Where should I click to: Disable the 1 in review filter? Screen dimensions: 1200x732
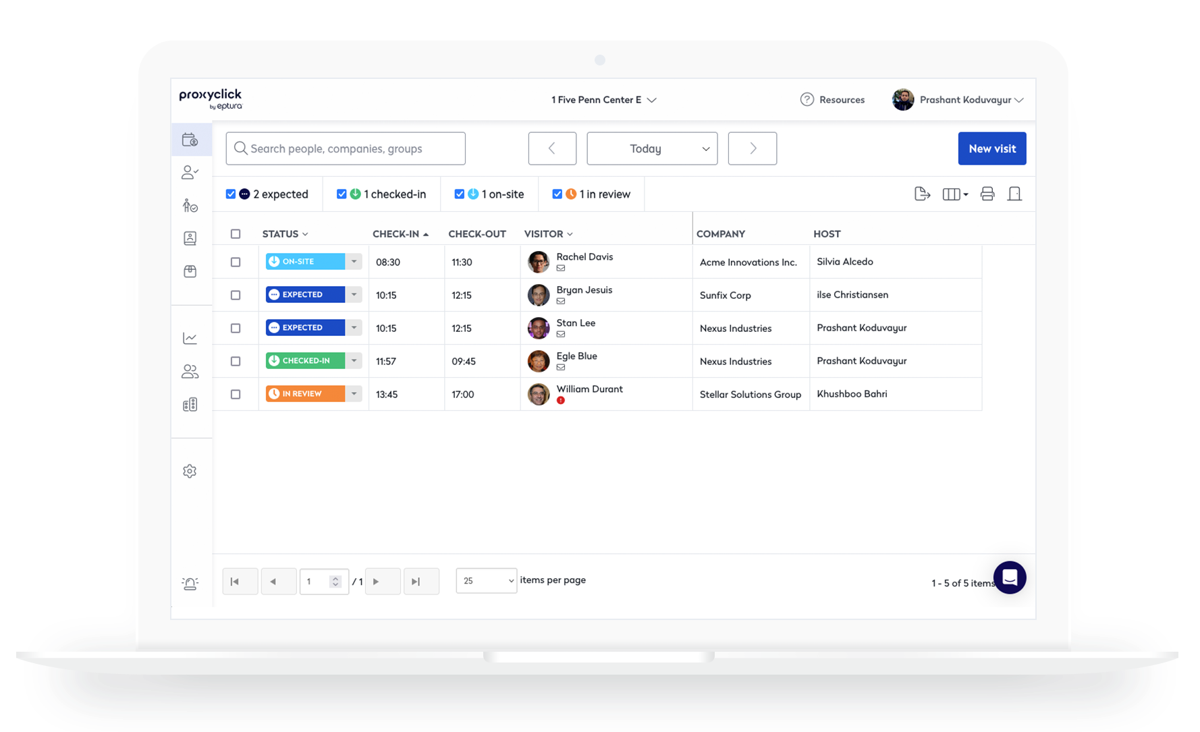pos(557,194)
